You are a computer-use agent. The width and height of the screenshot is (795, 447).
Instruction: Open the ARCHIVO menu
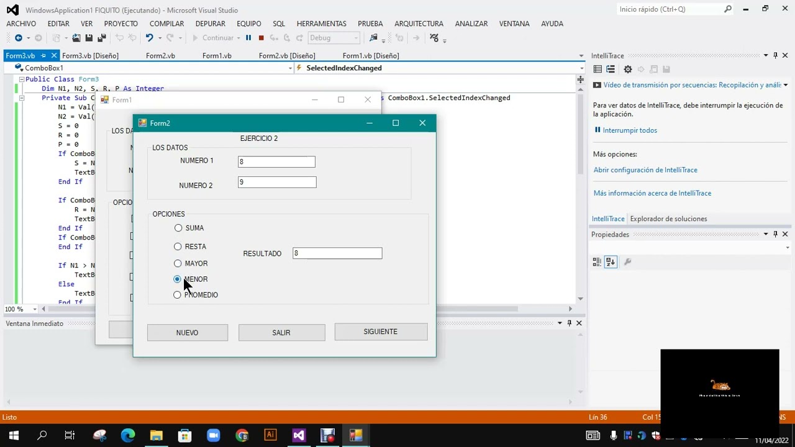coord(21,24)
